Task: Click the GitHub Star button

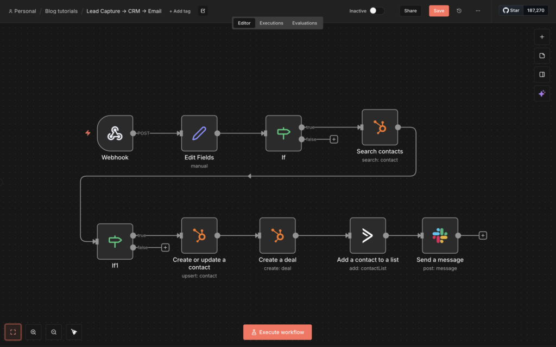Action: (511, 10)
